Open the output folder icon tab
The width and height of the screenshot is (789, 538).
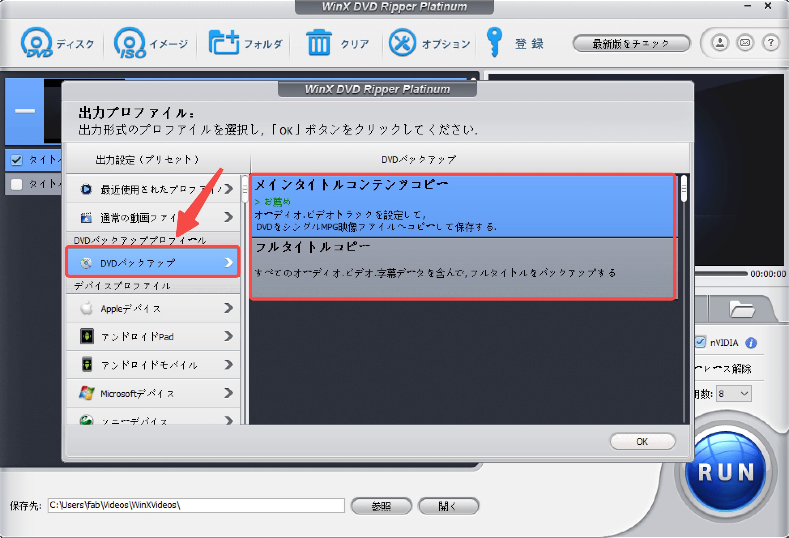click(742, 309)
